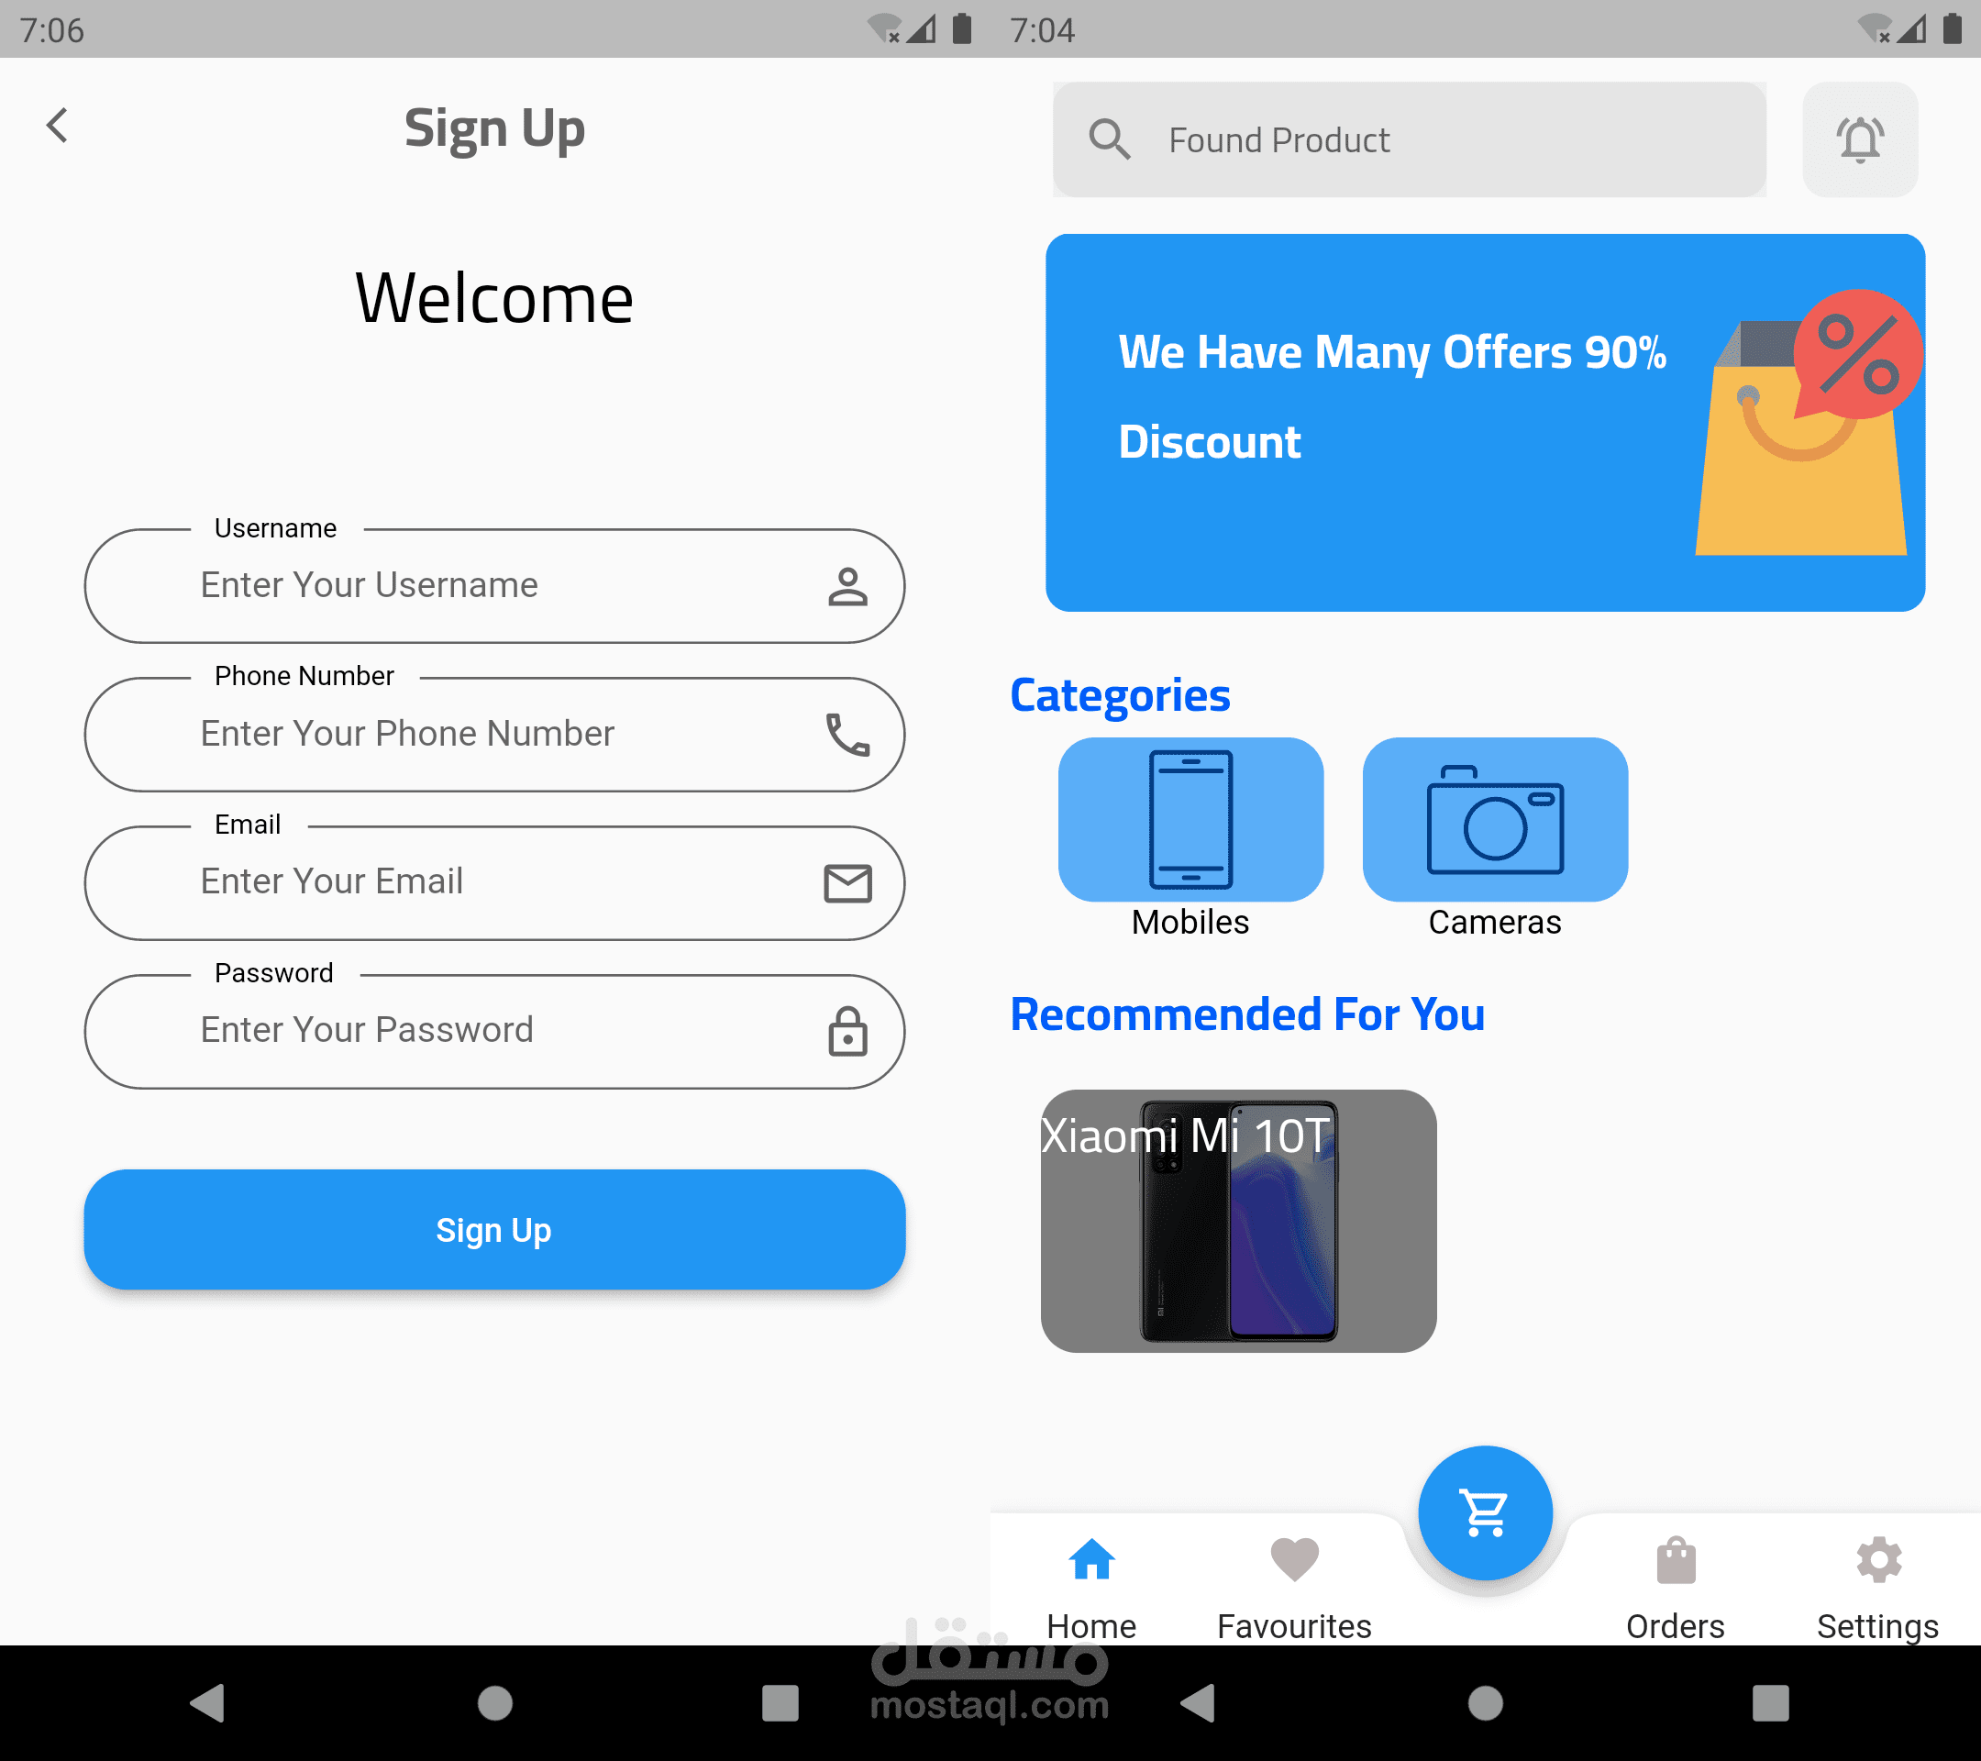Switch to the Home tab label
The width and height of the screenshot is (1981, 1761).
pyautogui.click(x=1091, y=1625)
